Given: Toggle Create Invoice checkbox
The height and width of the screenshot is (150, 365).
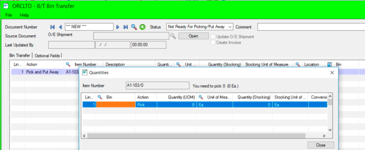Looking at the screenshot, I should coord(213,43).
